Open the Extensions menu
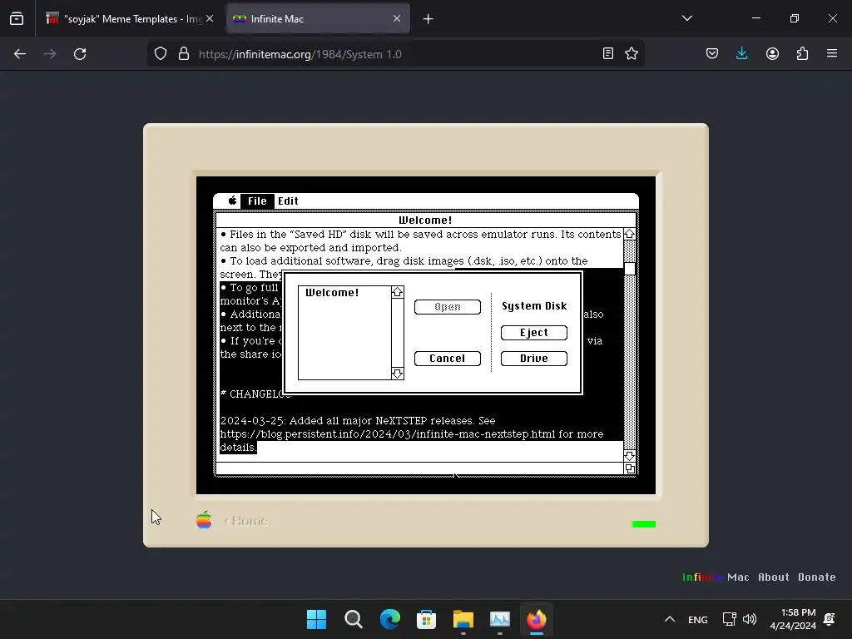 (x=802, y=54)
